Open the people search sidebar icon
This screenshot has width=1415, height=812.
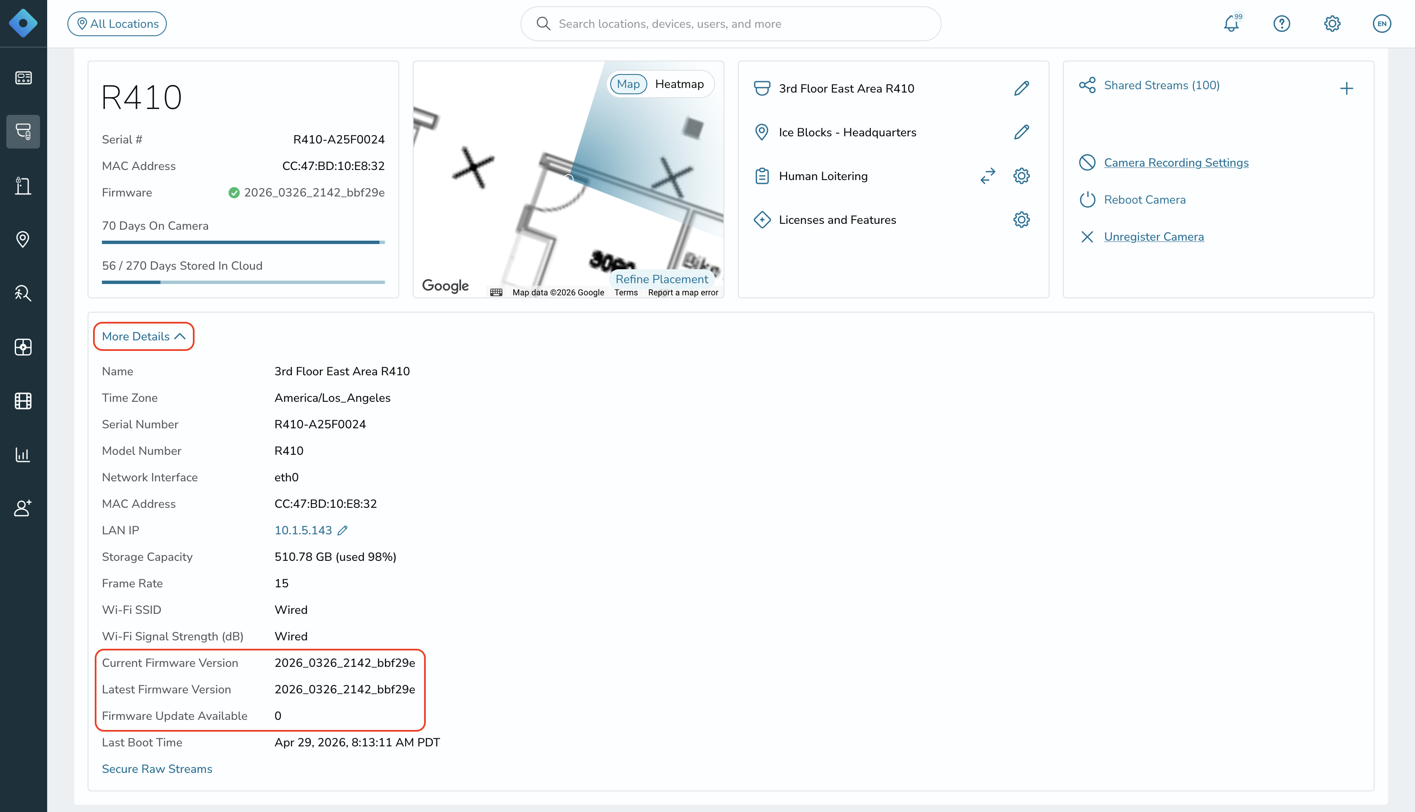23,293
